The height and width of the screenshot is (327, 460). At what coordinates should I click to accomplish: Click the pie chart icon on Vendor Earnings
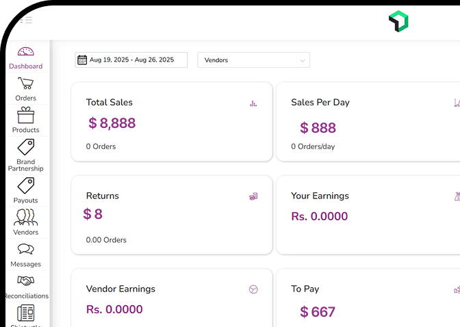click(253, 289)
